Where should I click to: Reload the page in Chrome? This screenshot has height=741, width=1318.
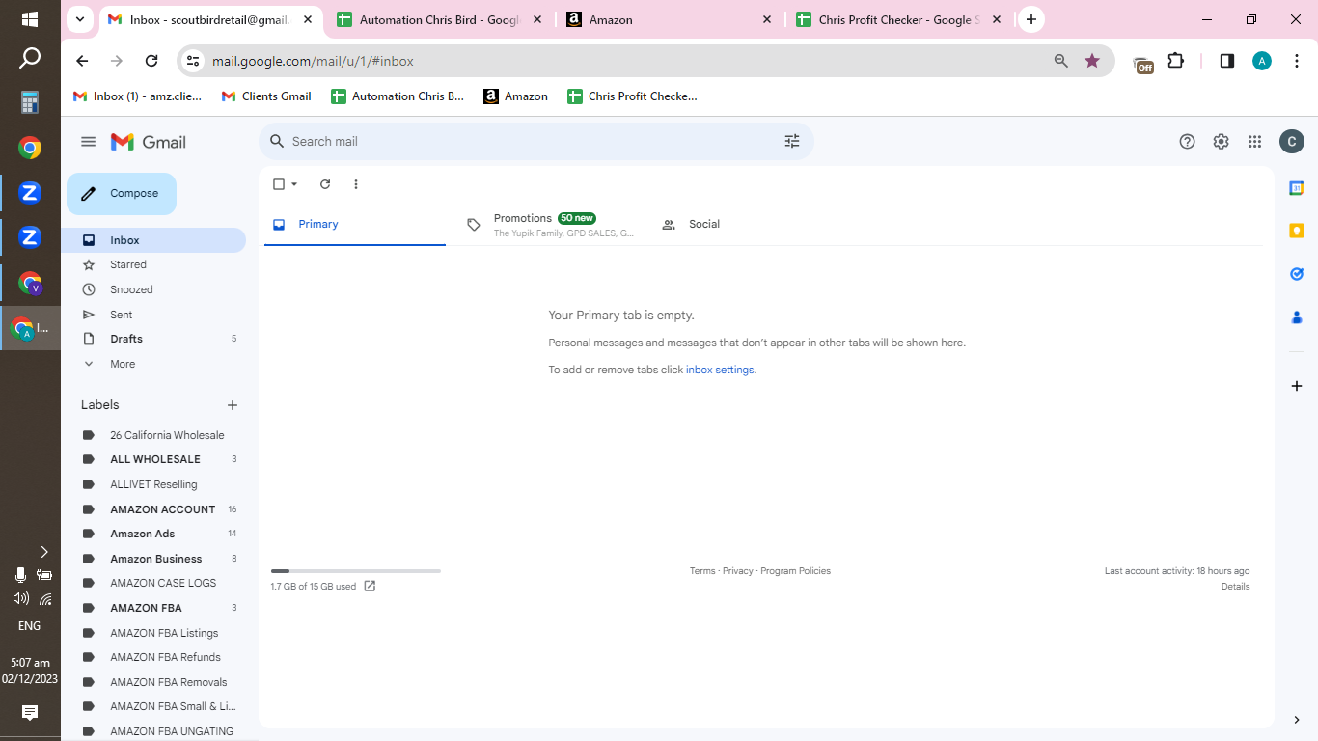151,61
